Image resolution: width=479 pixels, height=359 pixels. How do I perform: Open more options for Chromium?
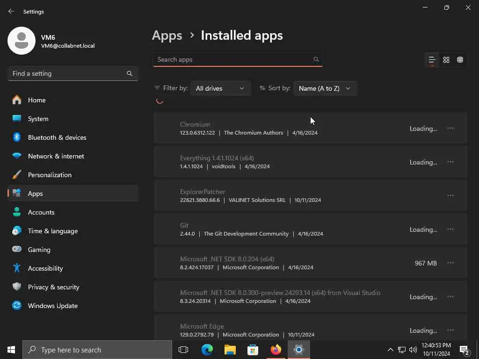tap(450, 128)
